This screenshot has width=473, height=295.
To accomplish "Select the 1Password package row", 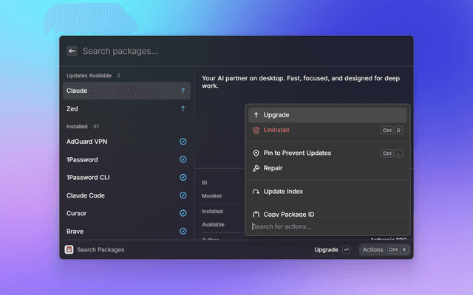I will (126, 159).
